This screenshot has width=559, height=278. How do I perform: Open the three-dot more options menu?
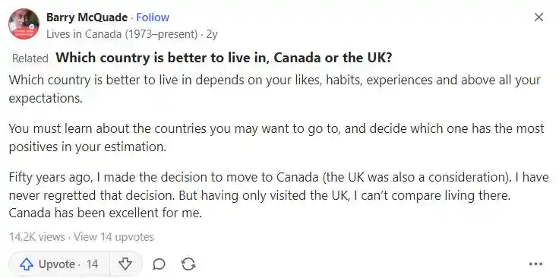[535, 264]
